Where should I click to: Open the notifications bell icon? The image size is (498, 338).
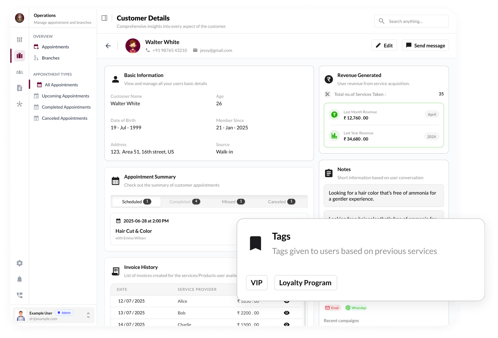(19, 279)
